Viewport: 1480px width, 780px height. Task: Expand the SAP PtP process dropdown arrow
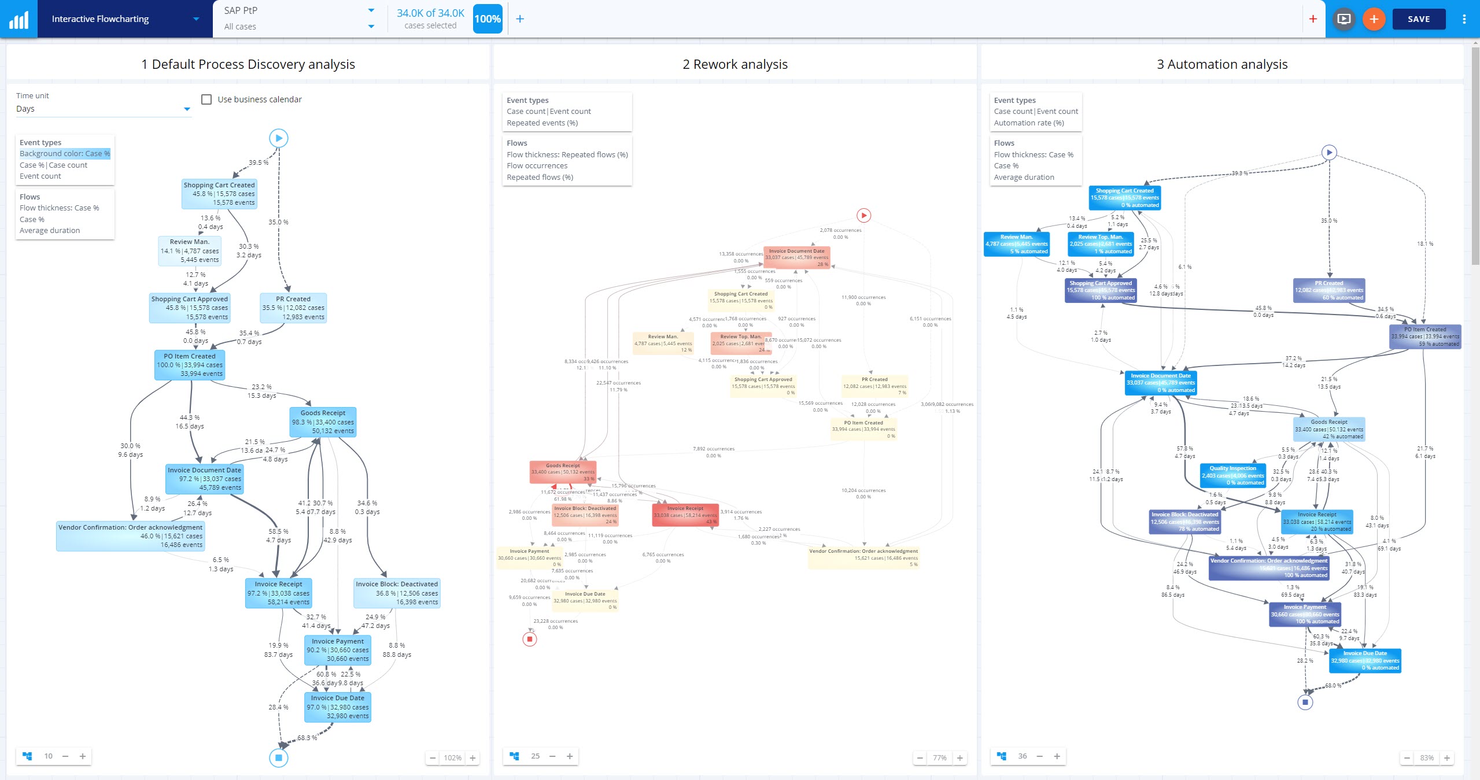tap(371, 10)
